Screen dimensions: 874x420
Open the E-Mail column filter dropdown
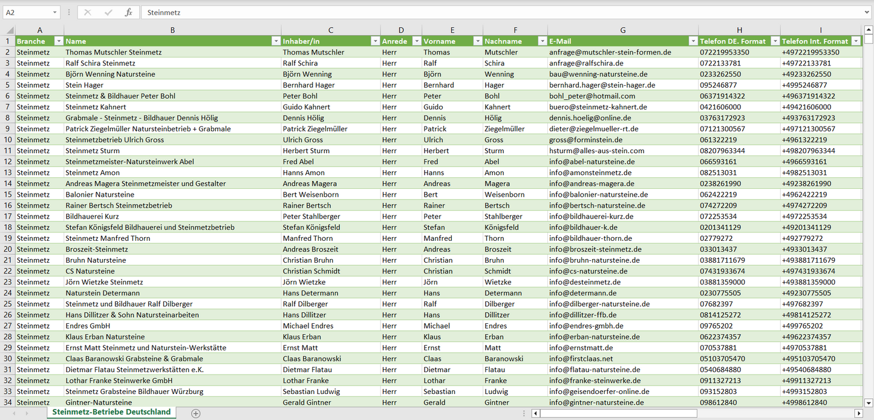693,41
